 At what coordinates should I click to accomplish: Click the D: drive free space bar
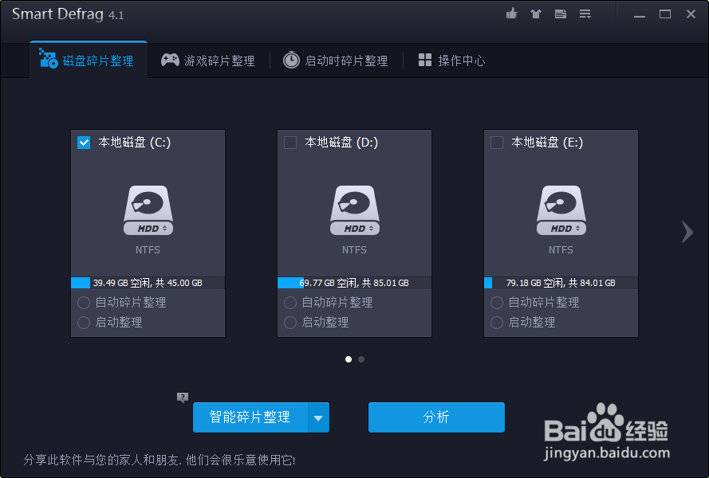(354, 283)
